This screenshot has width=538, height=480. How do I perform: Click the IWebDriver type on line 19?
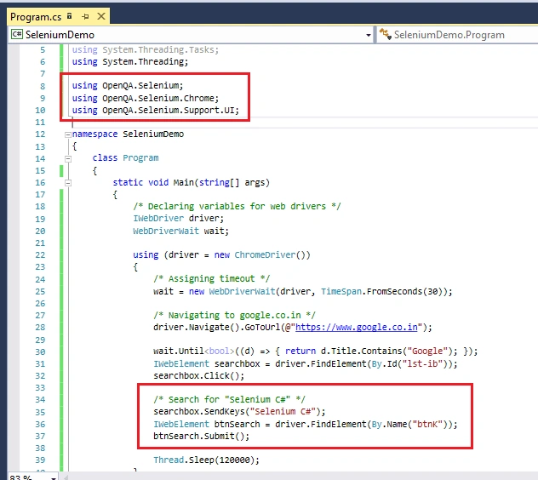point(158,218)
